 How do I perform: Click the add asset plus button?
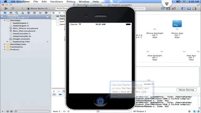[54, 91]
